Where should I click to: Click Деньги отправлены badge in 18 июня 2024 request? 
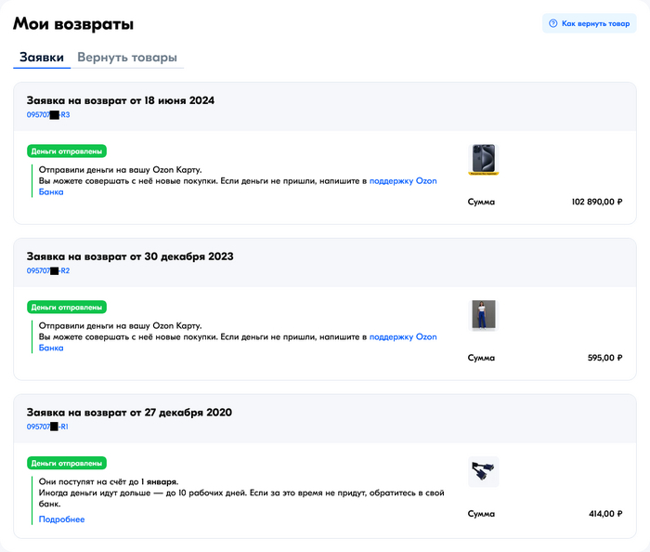tap(67, 151)
